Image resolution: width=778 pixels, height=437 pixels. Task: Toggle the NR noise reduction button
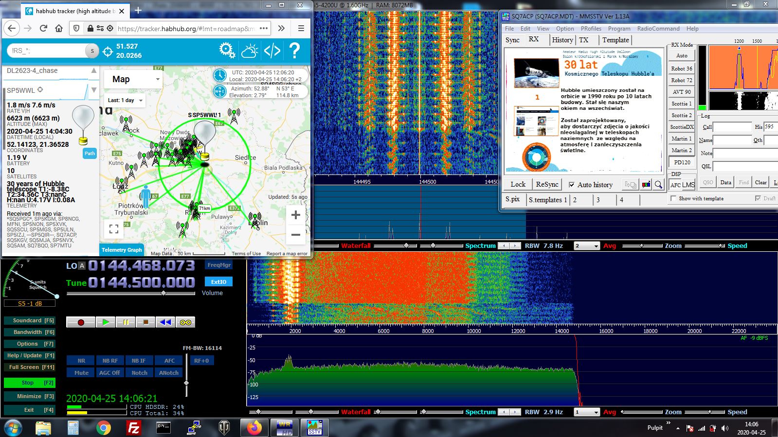click(x=81, y=361)
